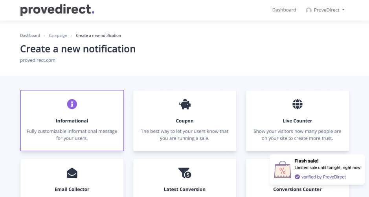Pick the Latest Conversion notification label
Image resolution: width=369 pixels, height=197 pixels.
(x=185, y=189)
